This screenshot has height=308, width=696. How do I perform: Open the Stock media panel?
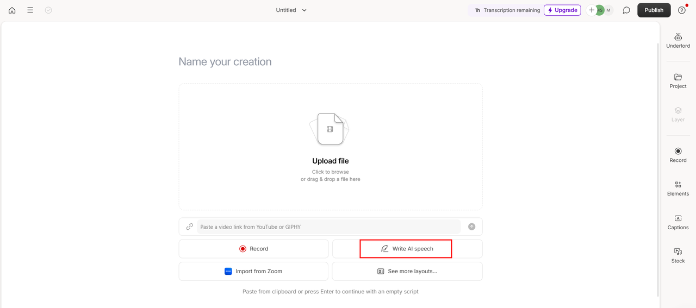click(678, 256)
